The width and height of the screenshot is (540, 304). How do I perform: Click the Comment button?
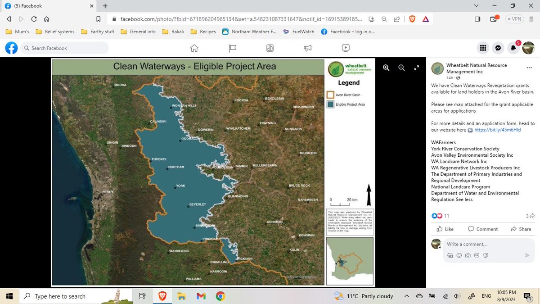click(x=483, y=229)
